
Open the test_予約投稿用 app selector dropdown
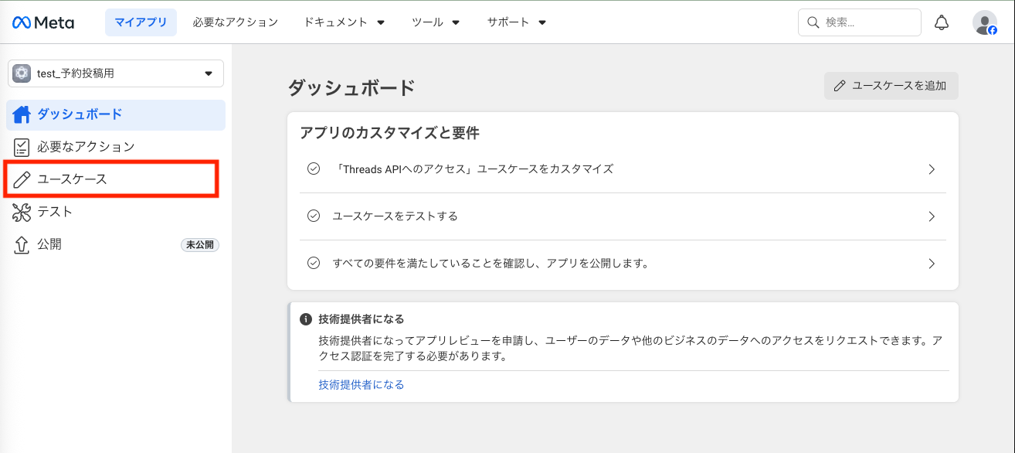click(x=116, y=73)
